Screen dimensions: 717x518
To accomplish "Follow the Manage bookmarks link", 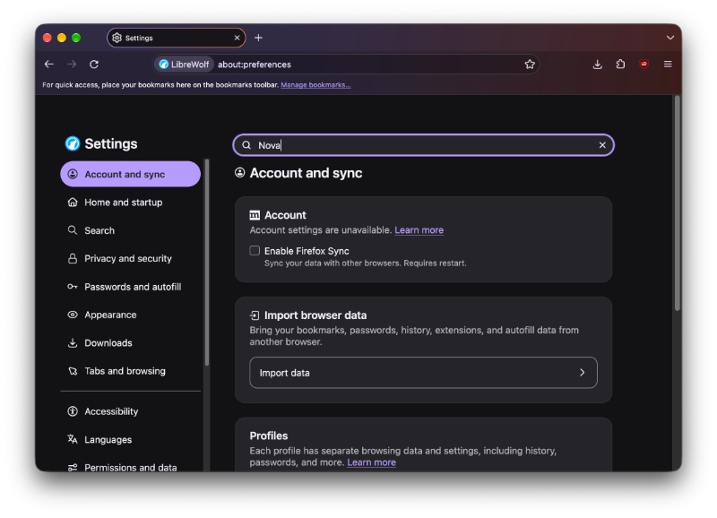I will pos(315,85).
